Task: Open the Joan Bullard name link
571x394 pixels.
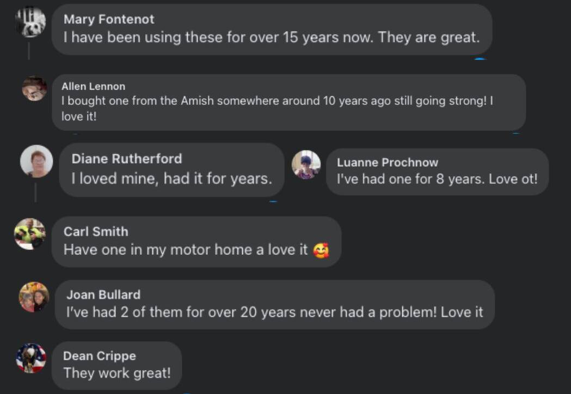Action: pyautogui.click(x=103, y=295)
